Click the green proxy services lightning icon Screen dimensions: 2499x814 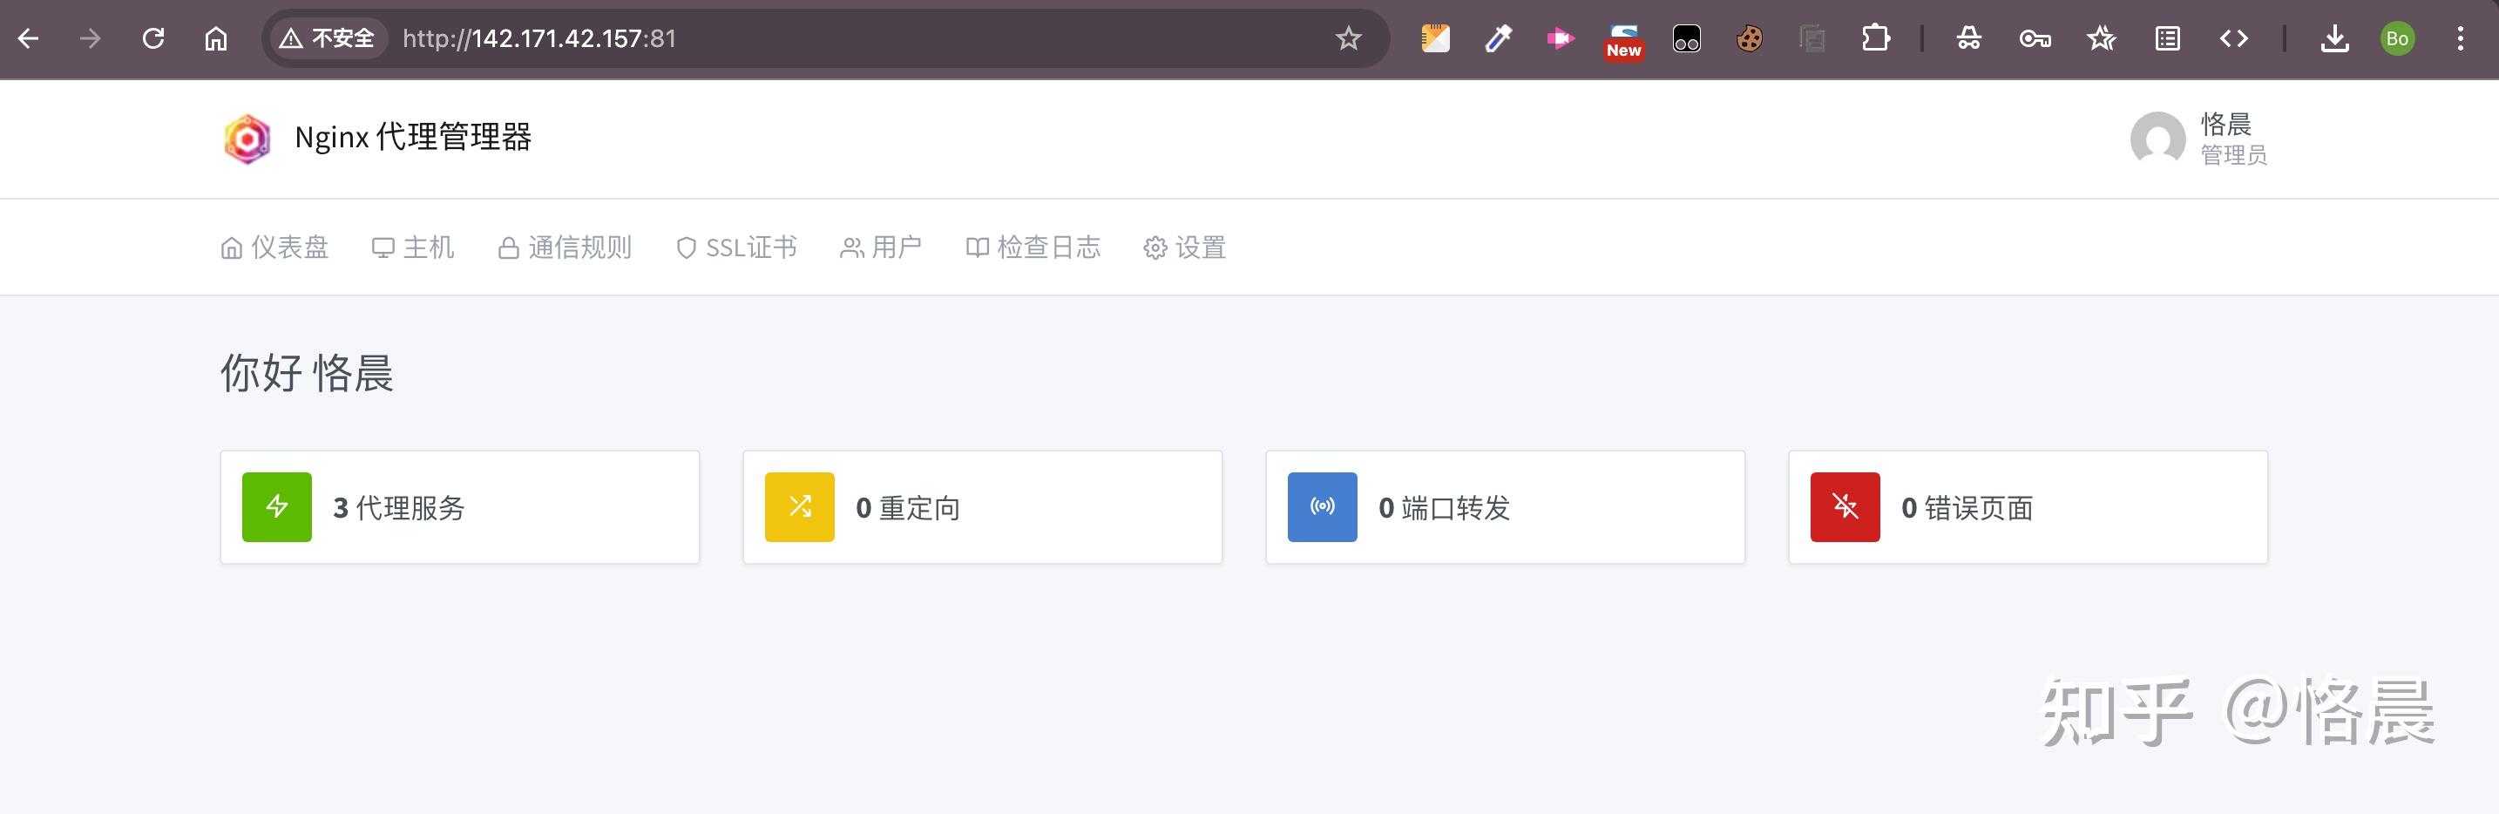click(275, 506)
